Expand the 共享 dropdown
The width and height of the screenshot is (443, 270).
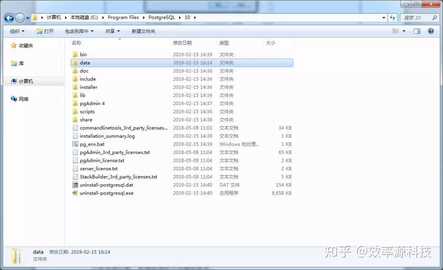coord(112,31)
